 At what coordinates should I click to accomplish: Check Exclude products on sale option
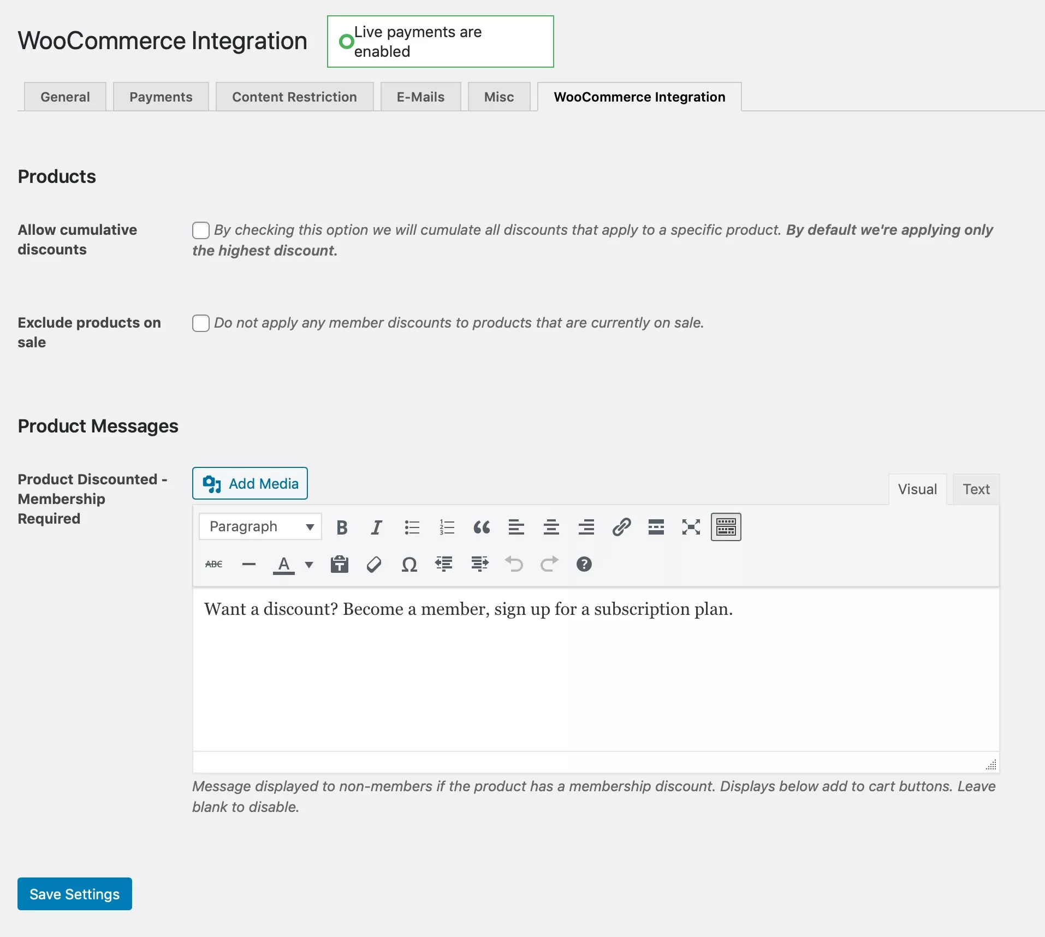(201, 323)
